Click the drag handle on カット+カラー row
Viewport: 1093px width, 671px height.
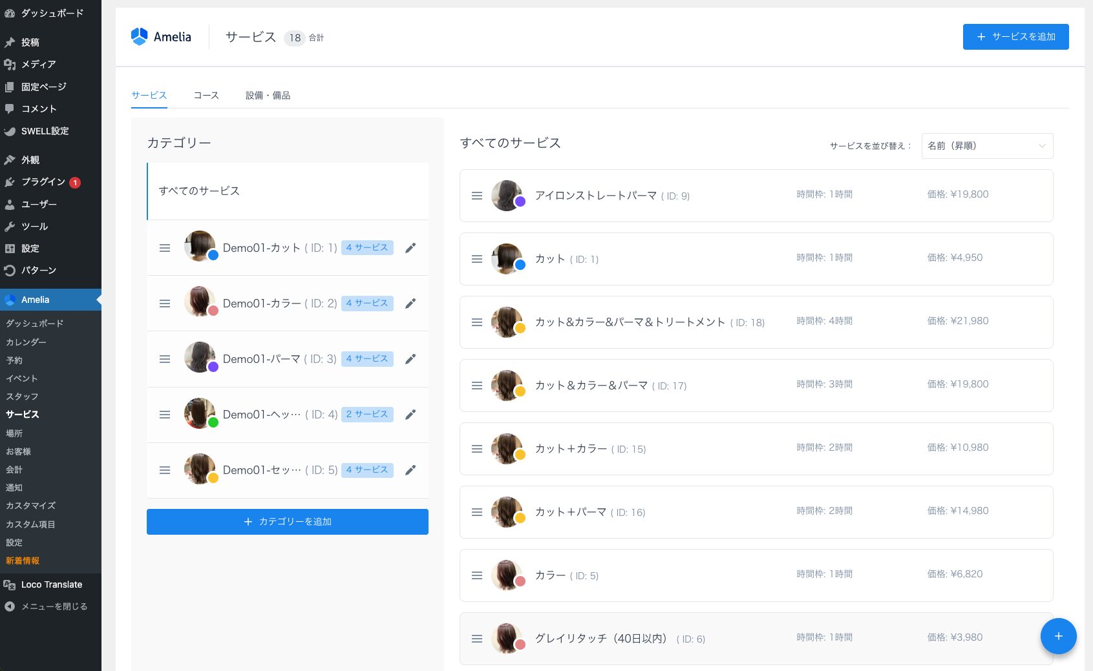pyautogui.click(x=477, y=449)
